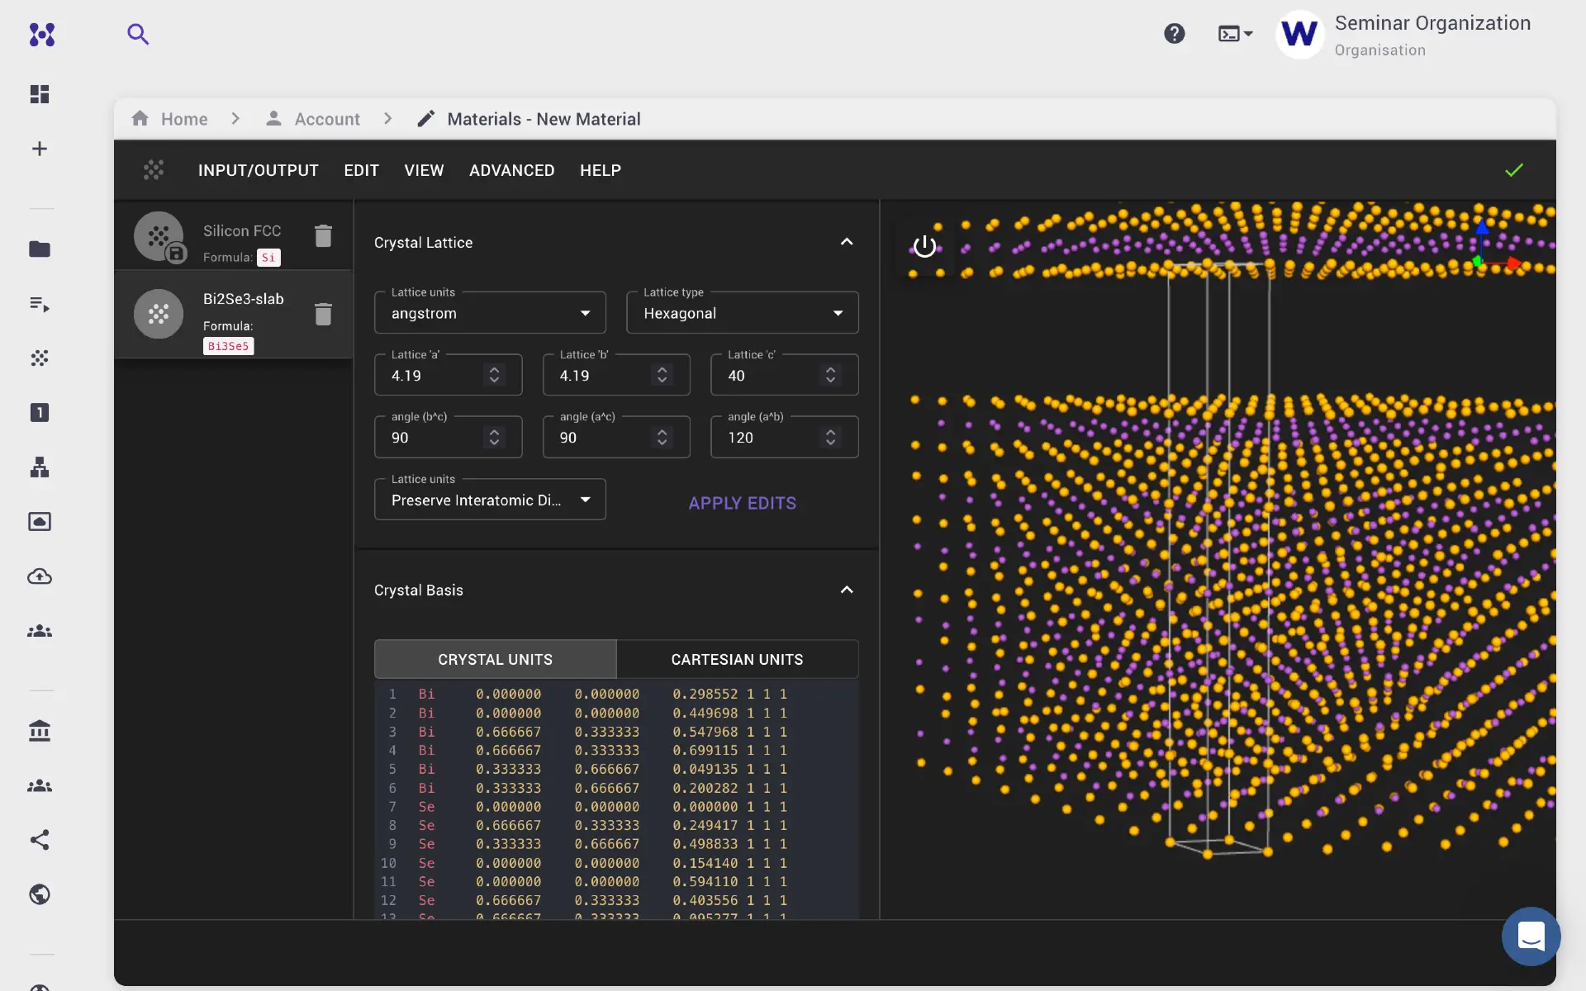Open the angstrom lattice units dropdown
The height and width of the screenshot is (991, 1586).
(x=490, y=313)
